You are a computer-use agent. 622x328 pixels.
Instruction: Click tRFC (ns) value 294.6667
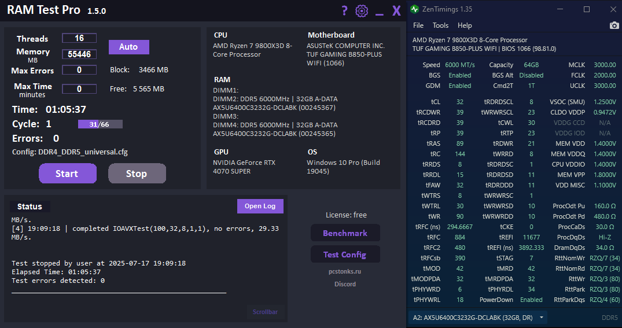[x=460, y=227]
